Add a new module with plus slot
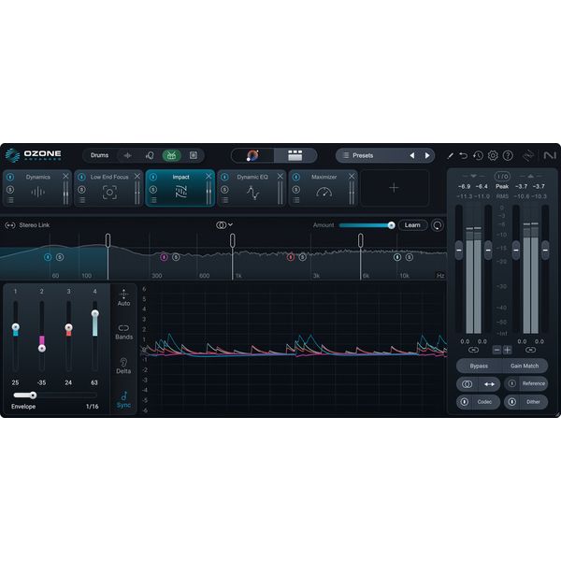Image resolution: width=561 pixels, height=561 pixels. pyautogui.click(x=394, y=188)
